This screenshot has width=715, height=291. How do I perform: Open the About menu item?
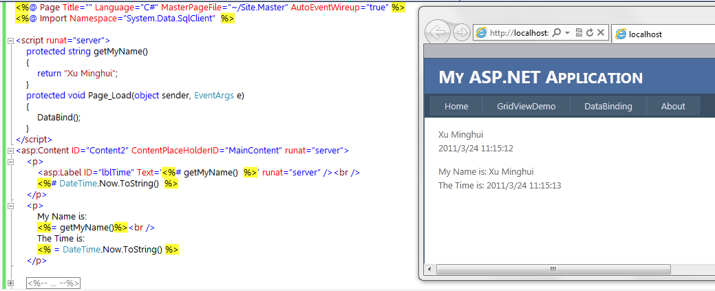[x=673, y=106]
